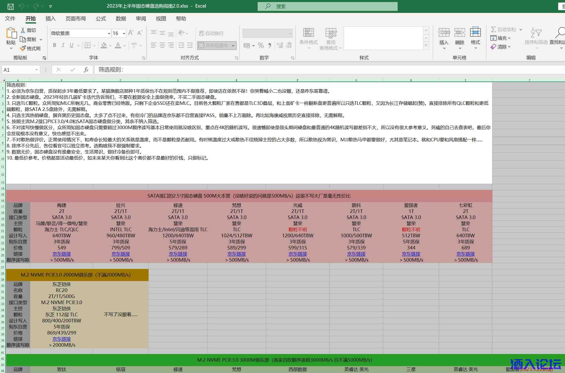Open 京东链接 for 东芝铠侠 RC20
Image resolution: width=565 pixels, height=373 pixels.
(62, 339)
